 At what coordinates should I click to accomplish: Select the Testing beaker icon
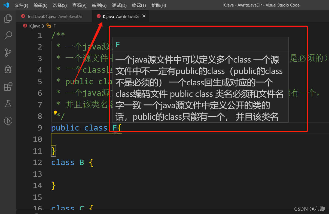point(8,104)
